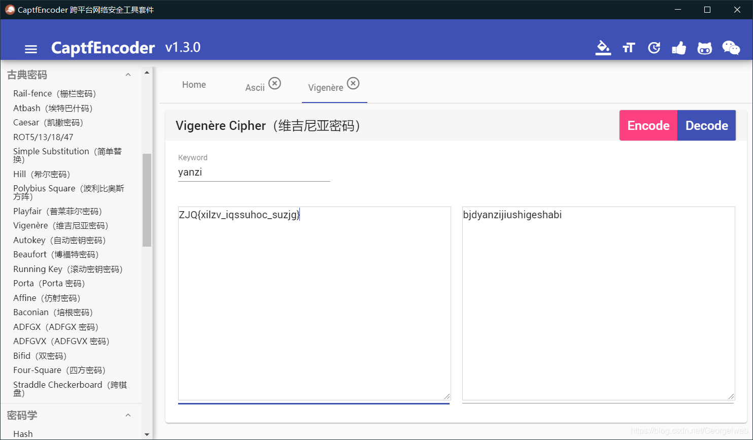The image size is (753, 440).
Task: Click the Decode button
Action: [x=707, y=125]
